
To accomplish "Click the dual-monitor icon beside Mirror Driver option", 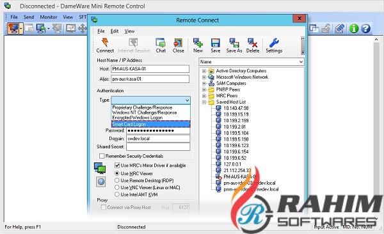I will click(x=100, y=168).
